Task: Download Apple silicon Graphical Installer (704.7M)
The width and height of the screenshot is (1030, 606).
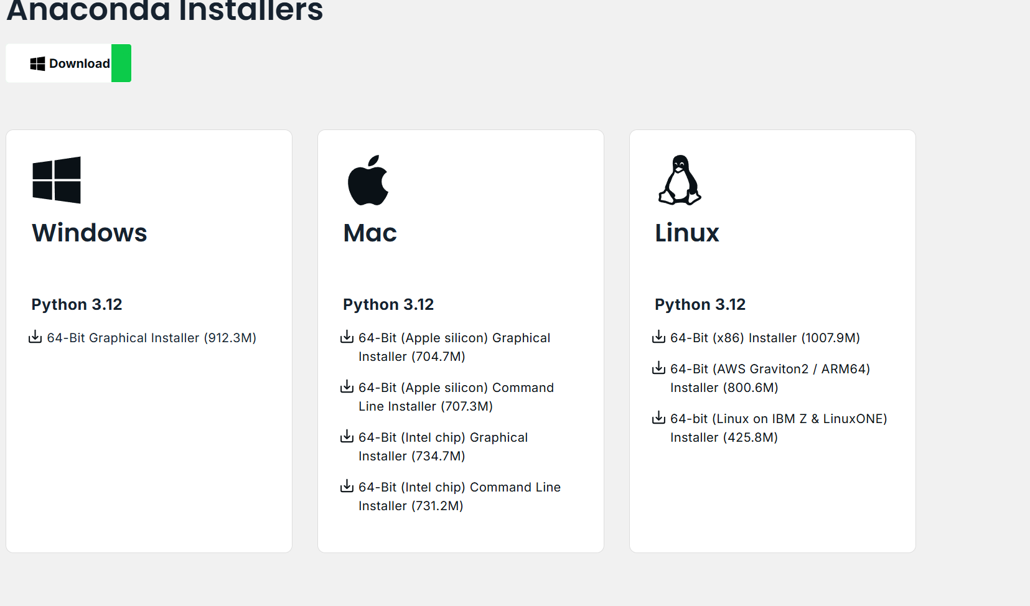Action: pos(454,347)
